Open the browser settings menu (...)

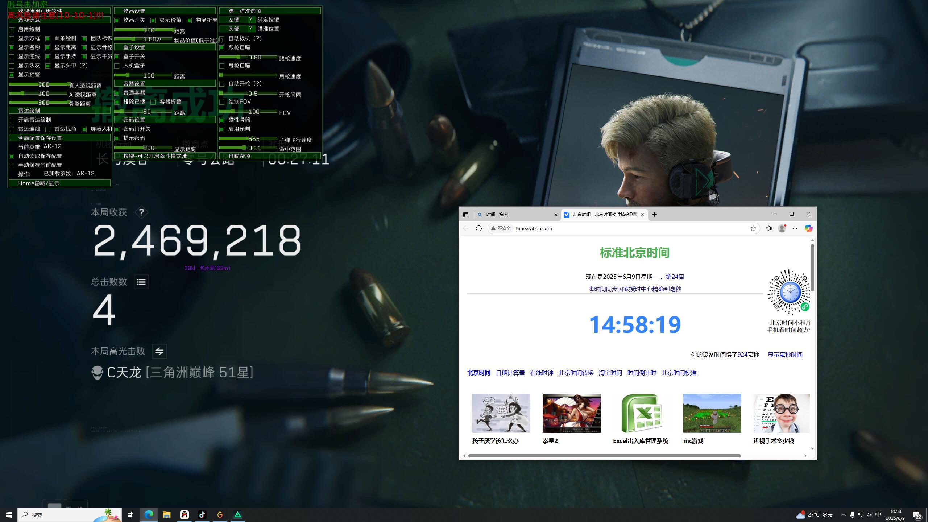click(795, 228)
